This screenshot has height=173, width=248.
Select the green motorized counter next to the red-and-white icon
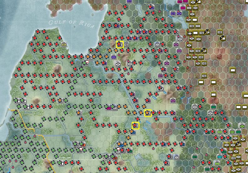tap(130, 151)
